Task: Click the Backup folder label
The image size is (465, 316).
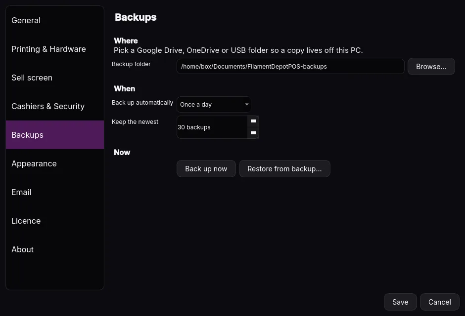Action: point(131,64)
